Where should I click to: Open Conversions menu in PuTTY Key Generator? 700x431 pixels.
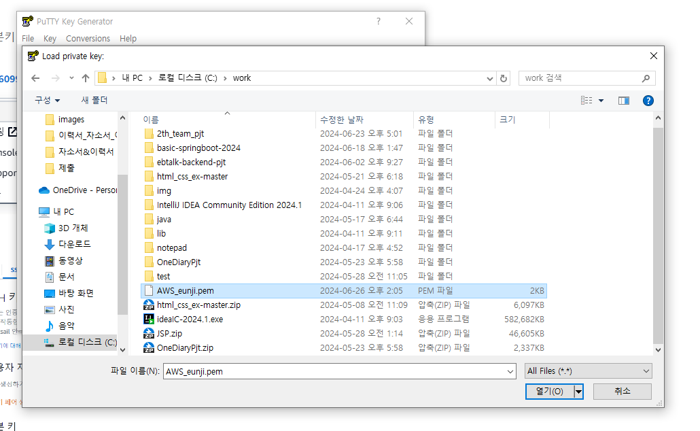(88, 39)
